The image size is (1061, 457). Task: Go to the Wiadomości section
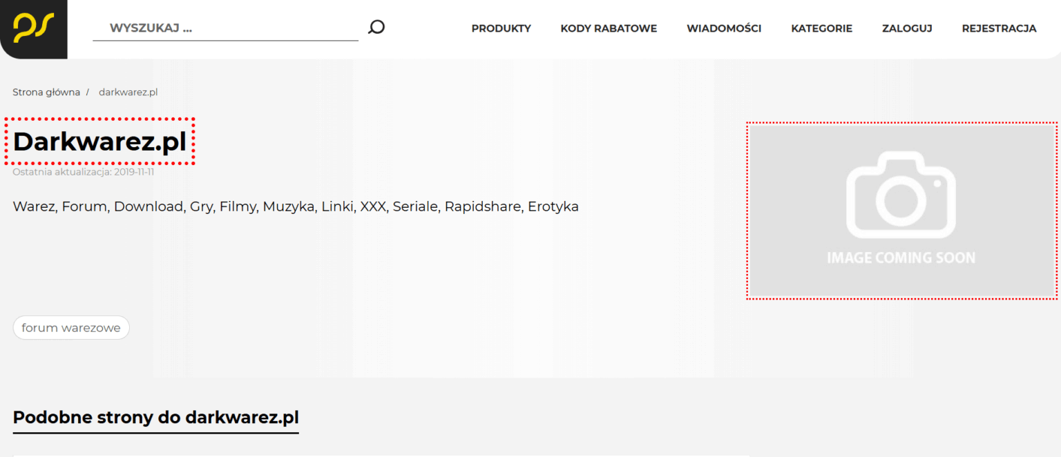pyautogui.click(x=724, y=28)
